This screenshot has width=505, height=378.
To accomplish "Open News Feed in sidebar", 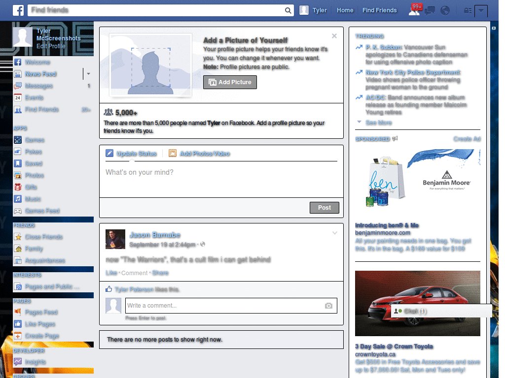I will click(x=40, y=74).
